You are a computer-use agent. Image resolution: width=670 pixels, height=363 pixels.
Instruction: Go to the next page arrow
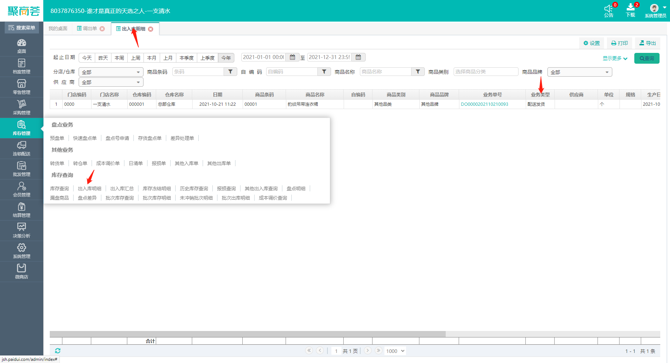point(367,350)
